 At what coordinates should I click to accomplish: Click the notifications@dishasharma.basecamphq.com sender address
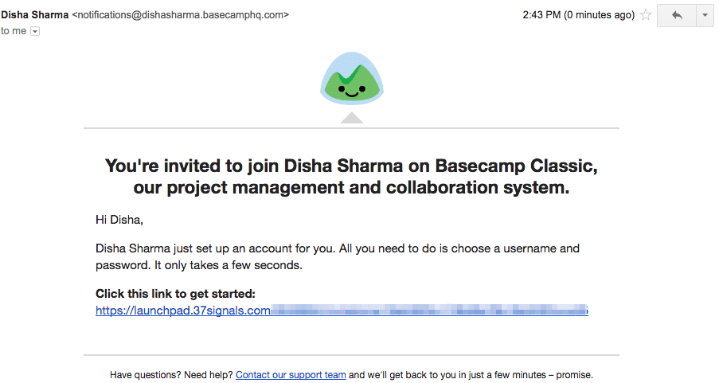(180, 14)
